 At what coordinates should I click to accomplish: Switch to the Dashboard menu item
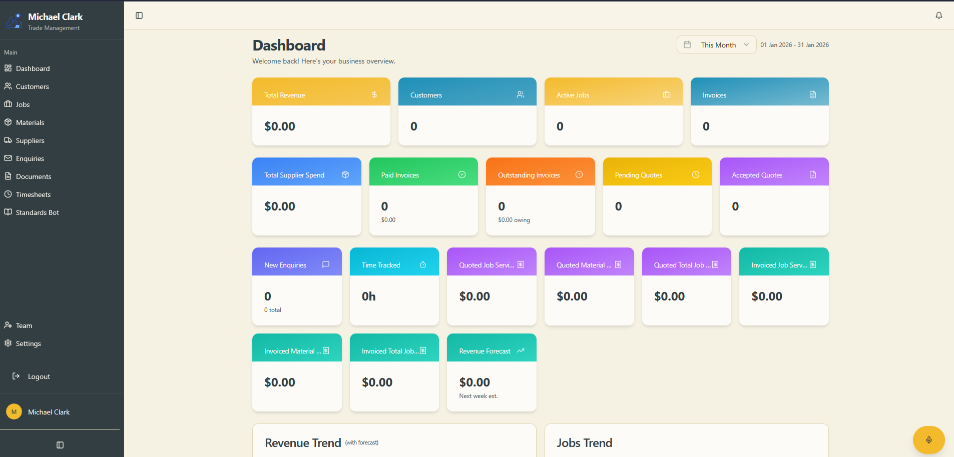33,68
